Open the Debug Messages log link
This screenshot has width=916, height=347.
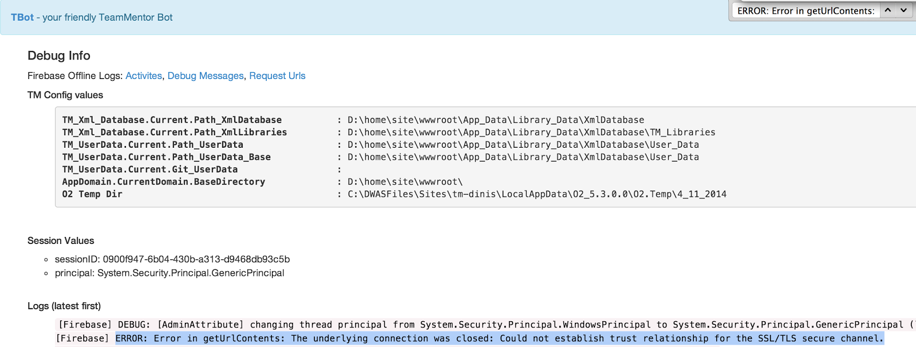coord(206,76)
